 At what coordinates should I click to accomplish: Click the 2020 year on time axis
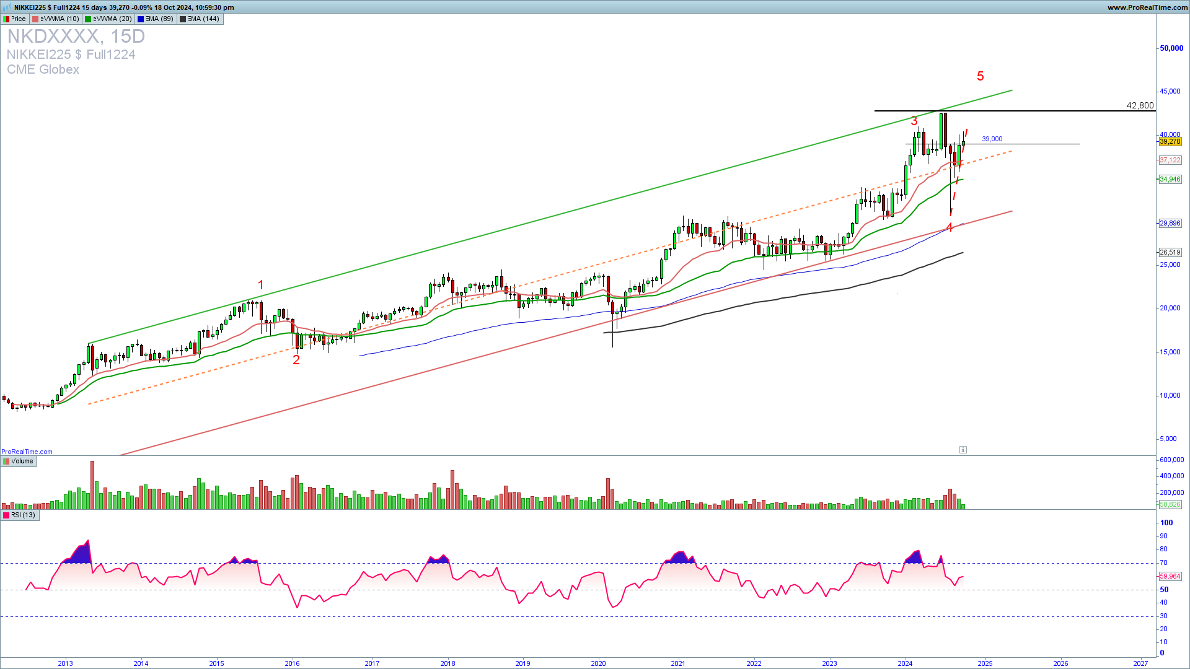598,663
